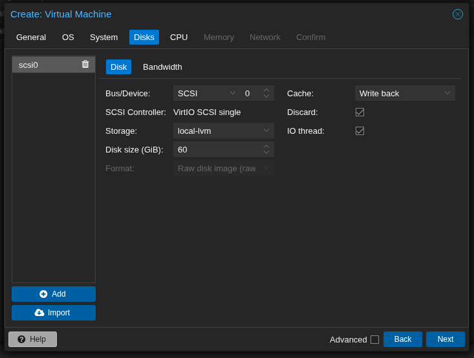The height and width of the screenshot is (358, 474).
Task: Delete the scsi0 disk with trash icon
Action: [x=85, y=65]
